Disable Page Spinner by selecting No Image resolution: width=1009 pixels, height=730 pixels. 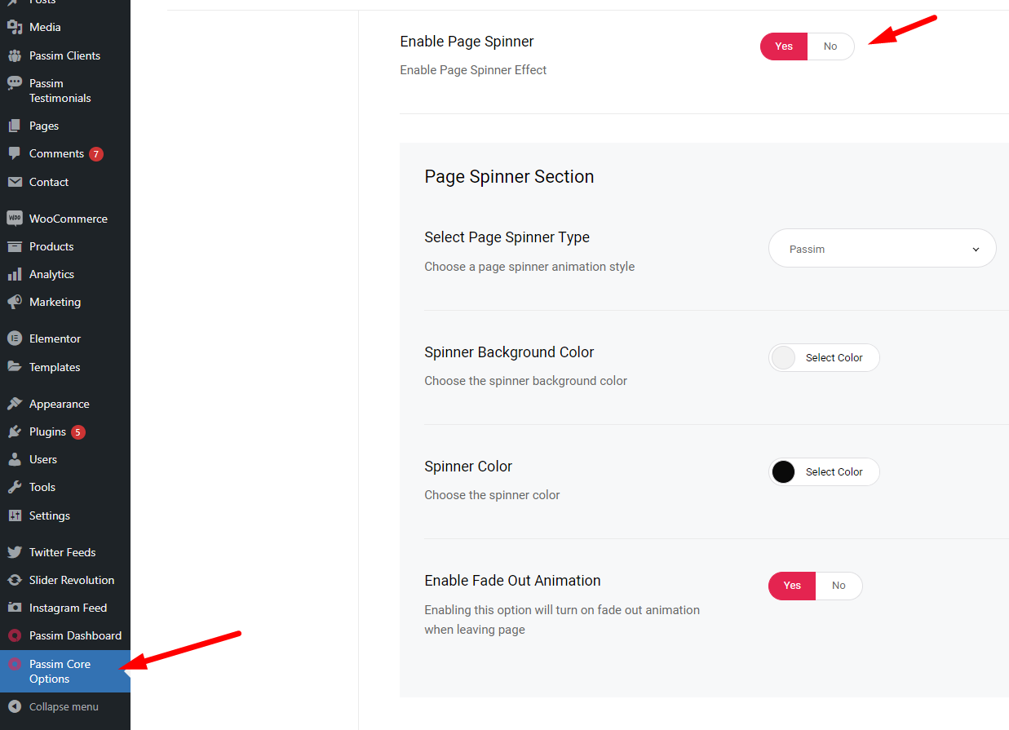pyautogui.click(x=830, y=46)
